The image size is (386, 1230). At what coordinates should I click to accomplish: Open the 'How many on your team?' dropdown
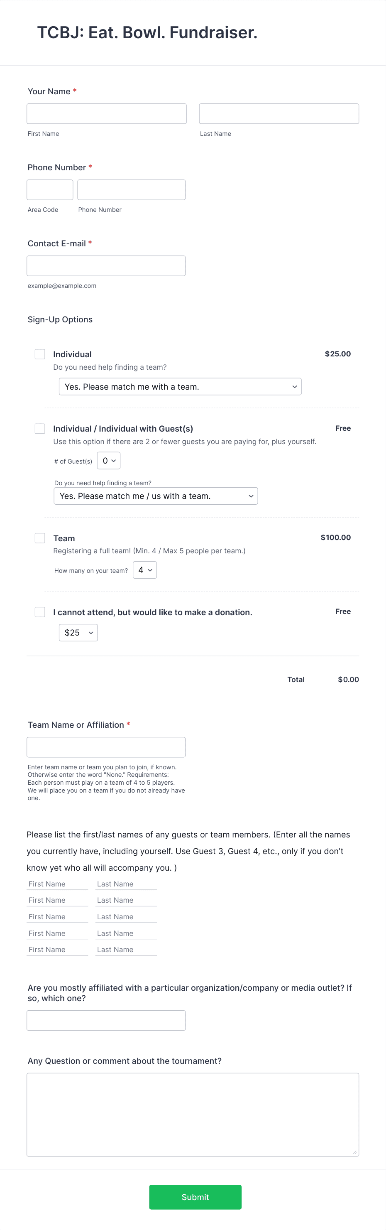(x=144, y=570)
